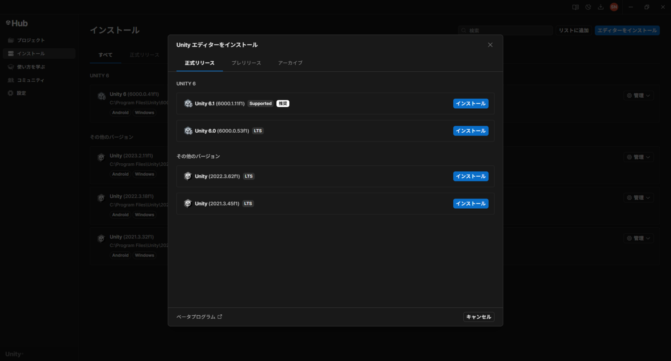Open インストール in the Hub sidebar

[x=39, y=54]
